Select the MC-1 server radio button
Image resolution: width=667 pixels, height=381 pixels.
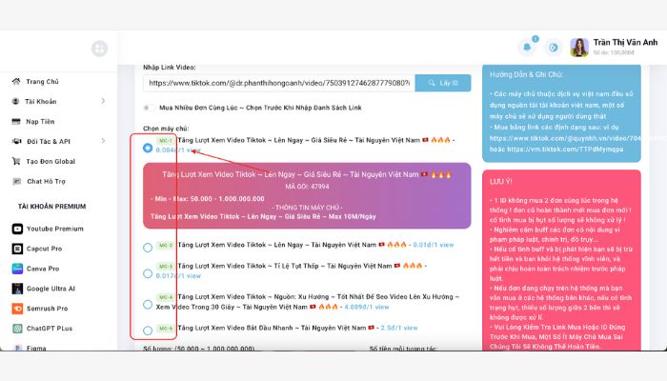point(148,148)
